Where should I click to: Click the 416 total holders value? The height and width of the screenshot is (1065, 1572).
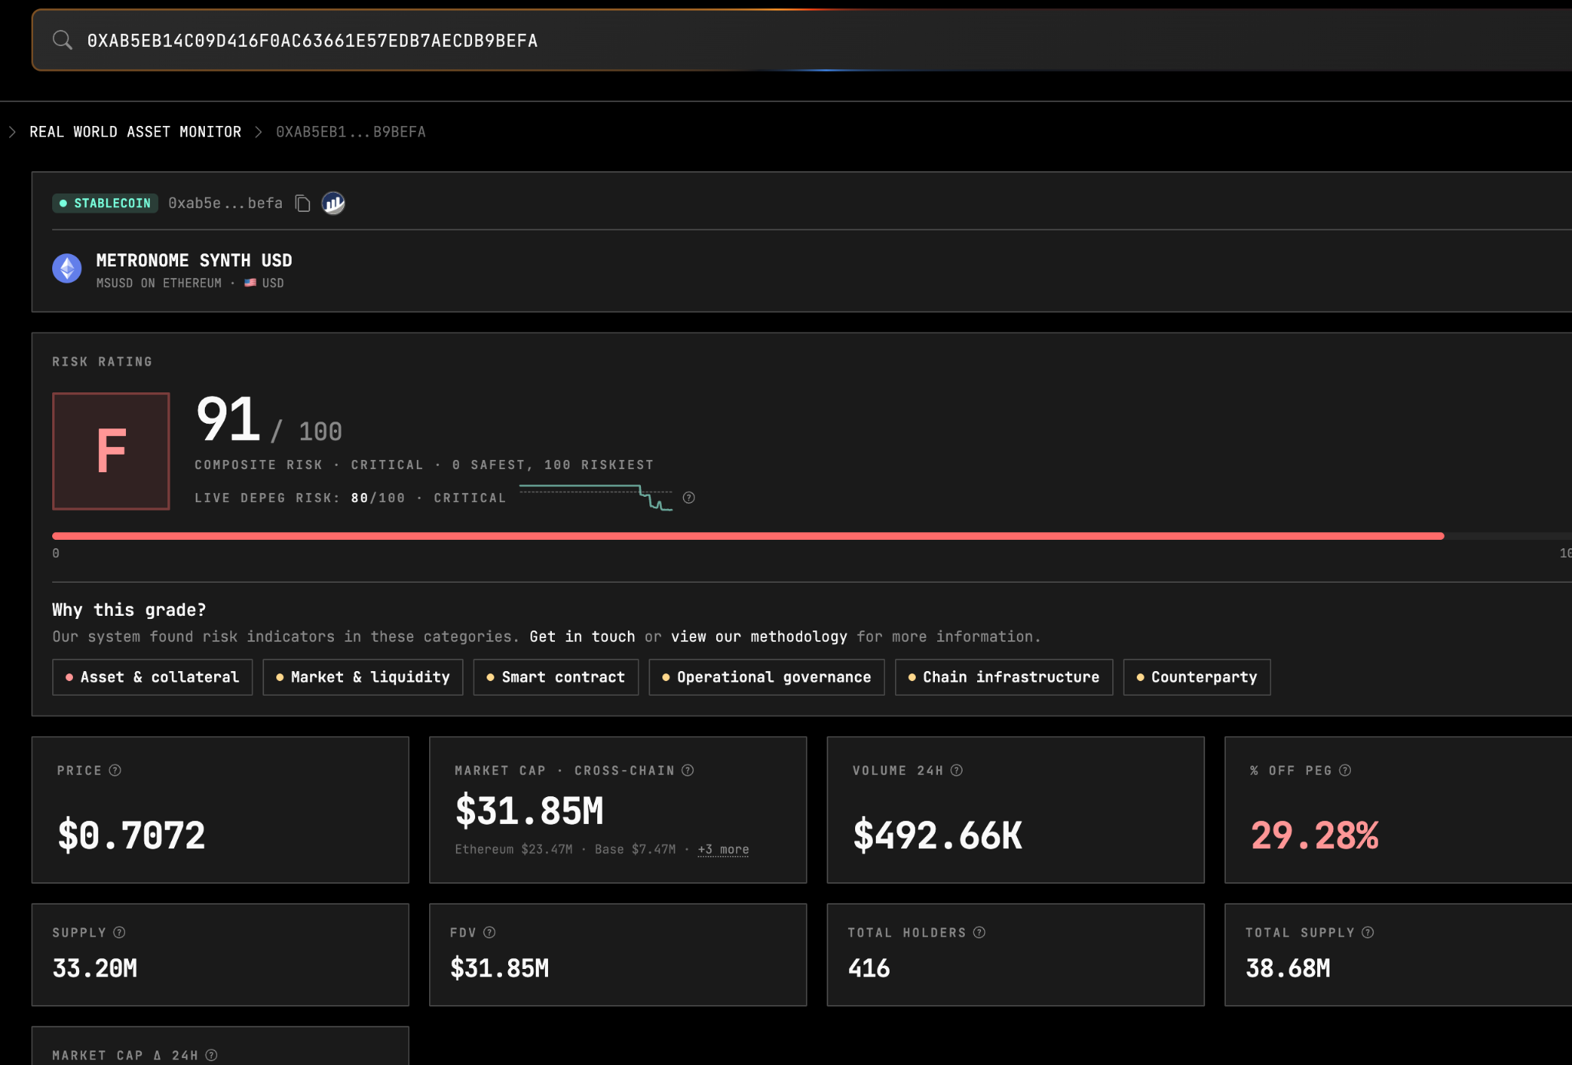pos(869,968)
